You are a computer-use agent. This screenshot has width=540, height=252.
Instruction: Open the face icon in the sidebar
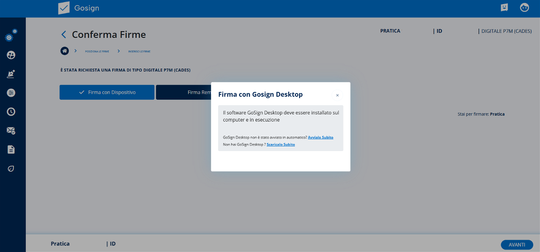(11, 55)
